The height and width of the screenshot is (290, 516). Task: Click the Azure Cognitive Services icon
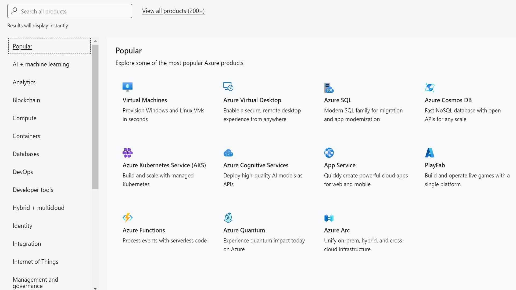[x=228, y=153]
